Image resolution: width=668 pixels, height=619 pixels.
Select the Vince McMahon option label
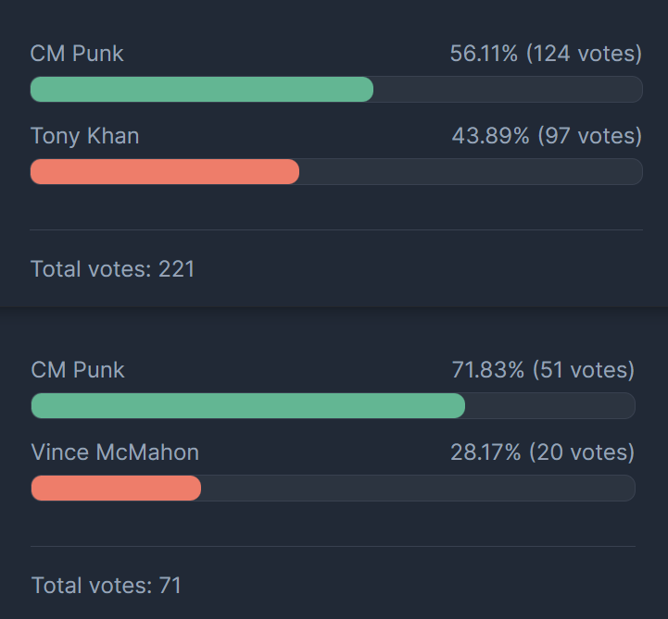point(115,452)
